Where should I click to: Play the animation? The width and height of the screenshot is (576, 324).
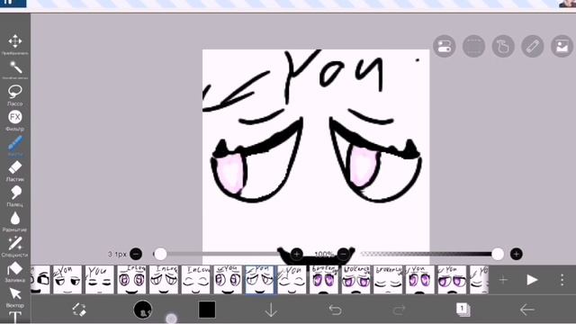(x=532, y=280)
